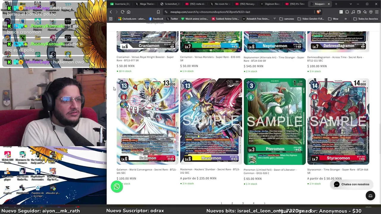The width and height of the screenshot is (381, 214).
Task: Open the Gaiamon card image
Action: click(x=148, y=122)
